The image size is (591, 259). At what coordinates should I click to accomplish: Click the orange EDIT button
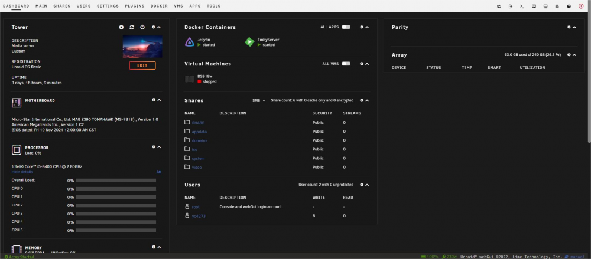tap(142, 65)
